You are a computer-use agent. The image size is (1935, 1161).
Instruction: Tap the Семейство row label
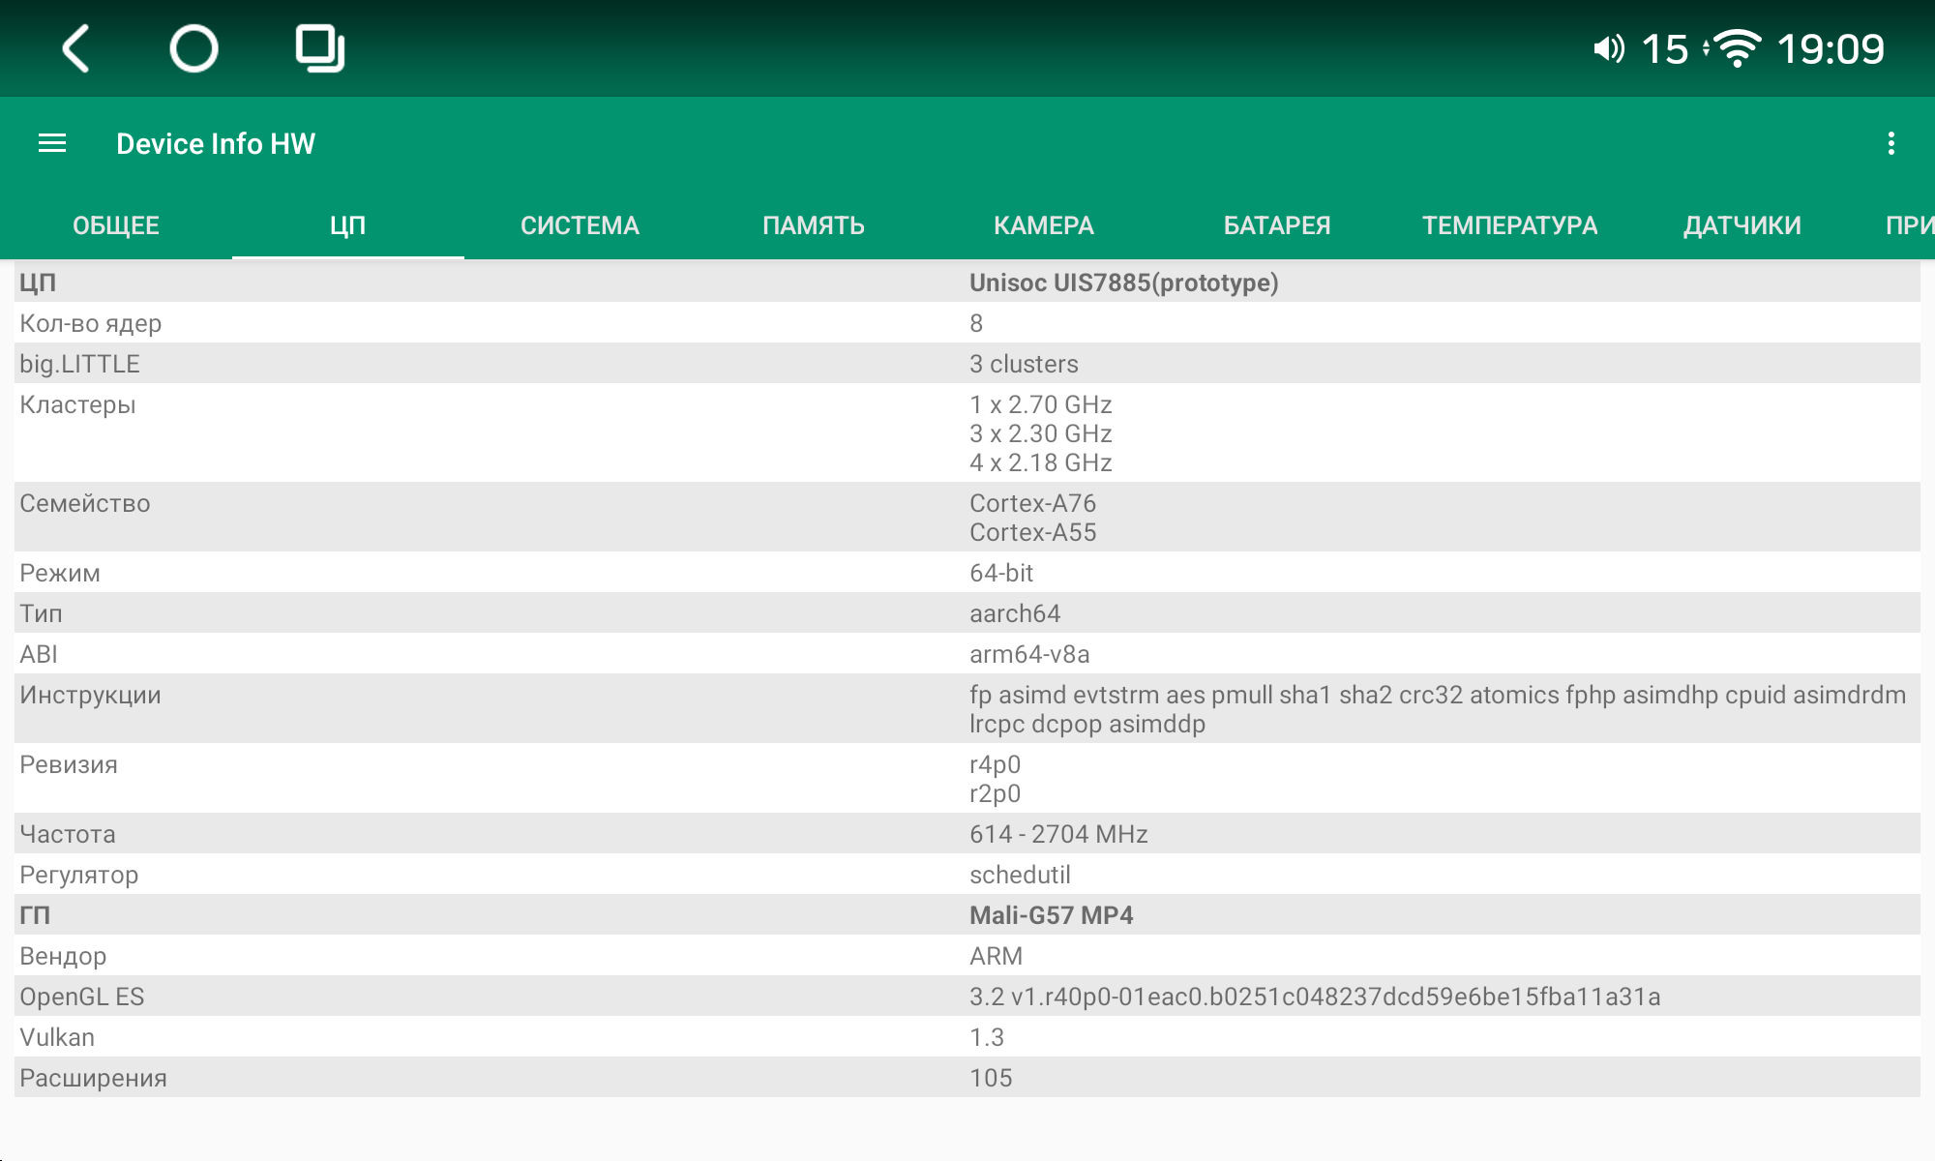(x=85, y=503)
